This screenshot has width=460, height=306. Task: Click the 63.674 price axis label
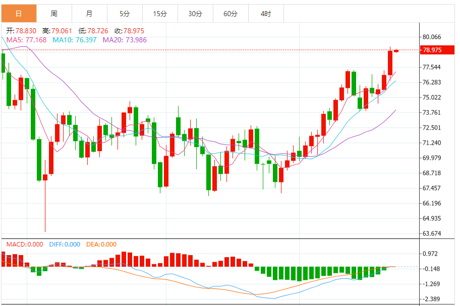[432, 233]
